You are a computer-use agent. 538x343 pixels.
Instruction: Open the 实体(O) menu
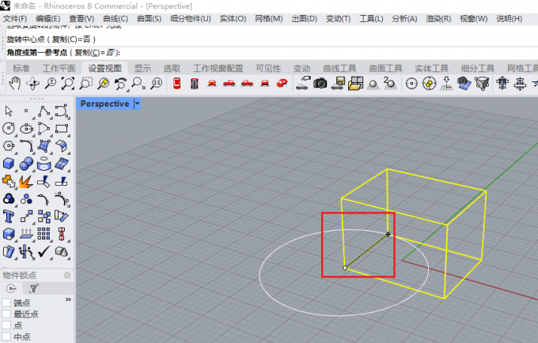(233, 19)
